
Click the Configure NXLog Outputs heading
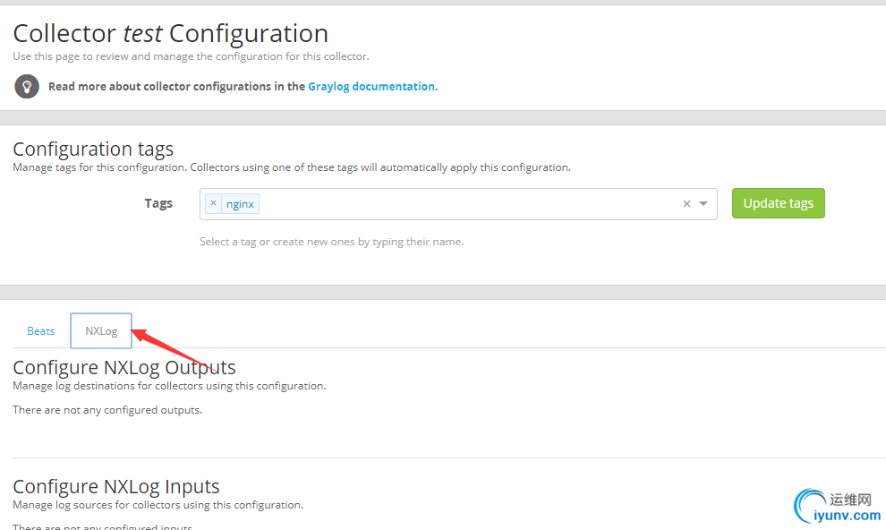[x=124, y=367]
